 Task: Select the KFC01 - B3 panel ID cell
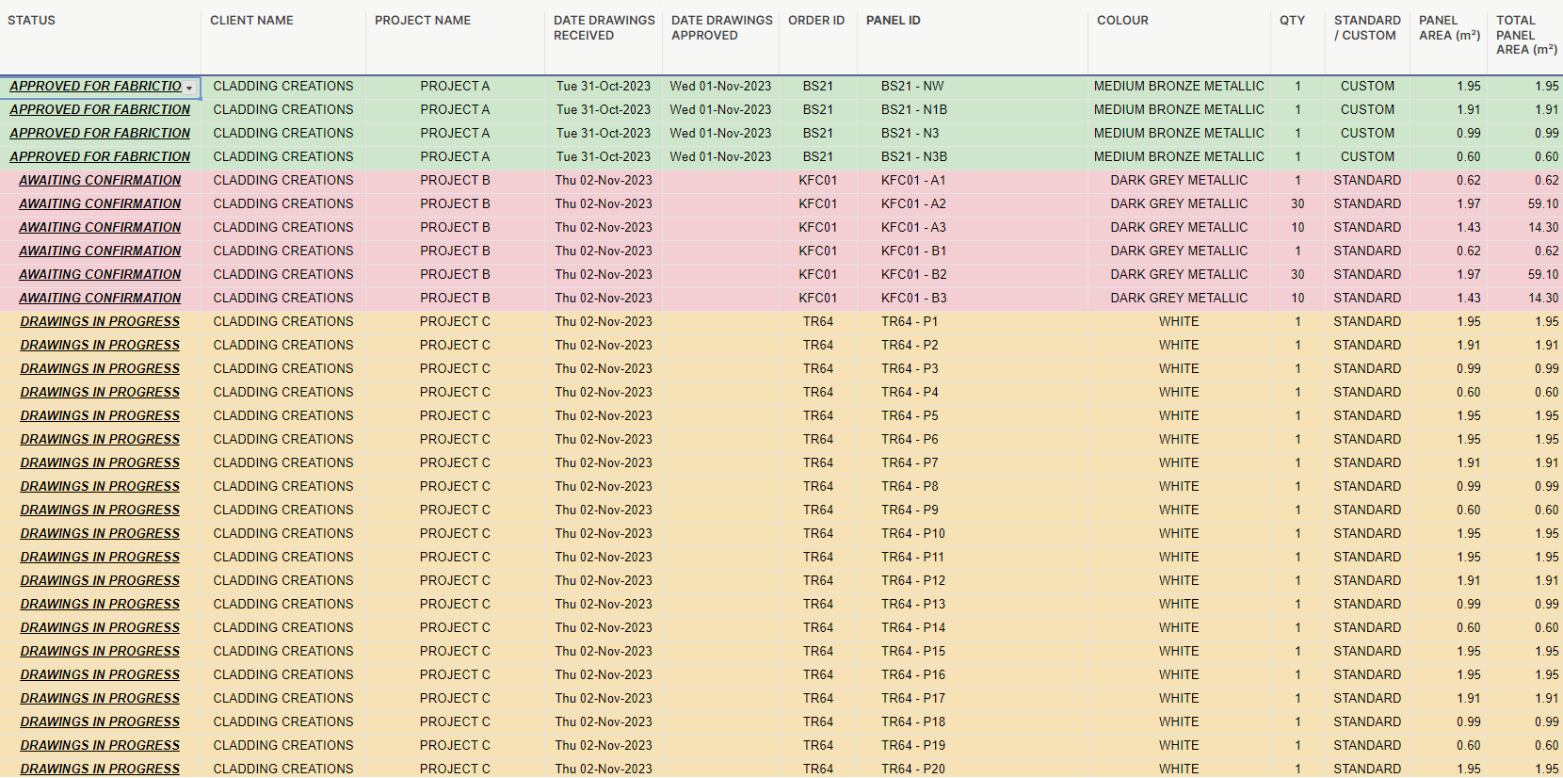913,299
